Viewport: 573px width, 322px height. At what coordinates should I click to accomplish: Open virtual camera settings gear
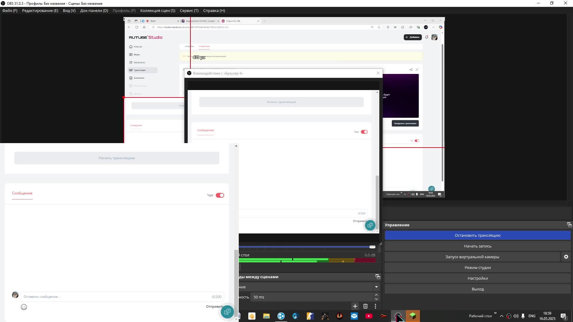[566, 257]
